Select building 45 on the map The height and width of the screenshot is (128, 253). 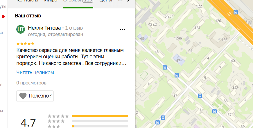click(157, 52)
